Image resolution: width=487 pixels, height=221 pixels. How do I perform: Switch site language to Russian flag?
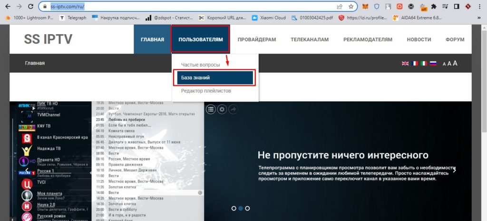433,64
